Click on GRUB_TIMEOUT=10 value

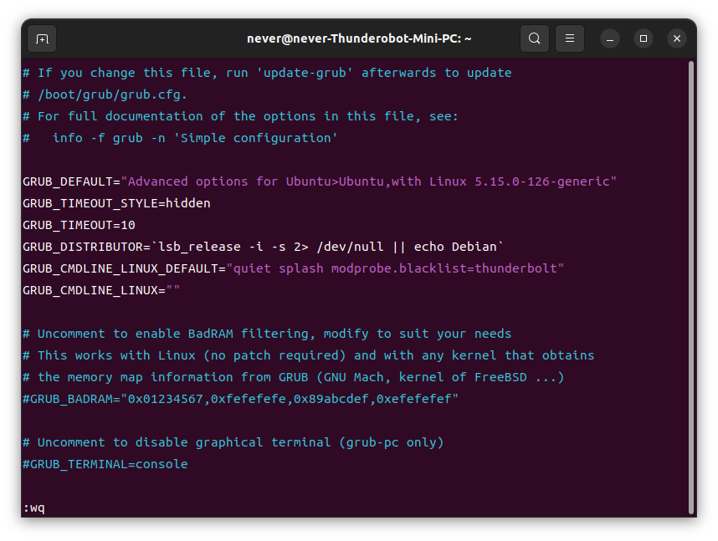(128, 225)
